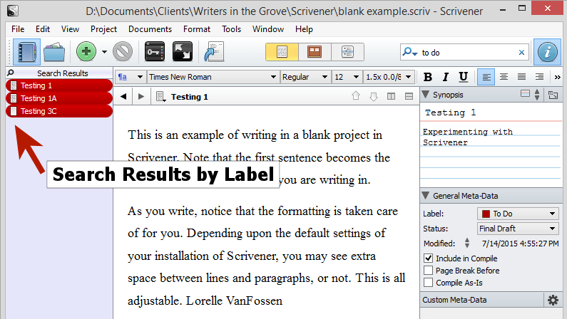
Task: Click the synopsis title field 'Testing 1'
Action: [x=491, y=113]
